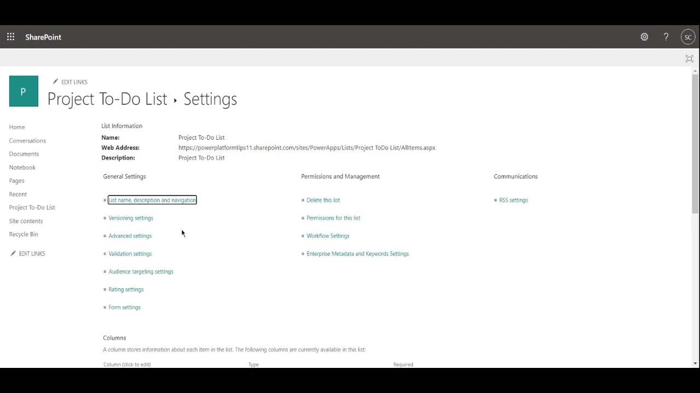The height and width of the screenshot is (393, 700).
Task: Click EDIT LINKS below Recycle Bin
Action: pos(27,254)
